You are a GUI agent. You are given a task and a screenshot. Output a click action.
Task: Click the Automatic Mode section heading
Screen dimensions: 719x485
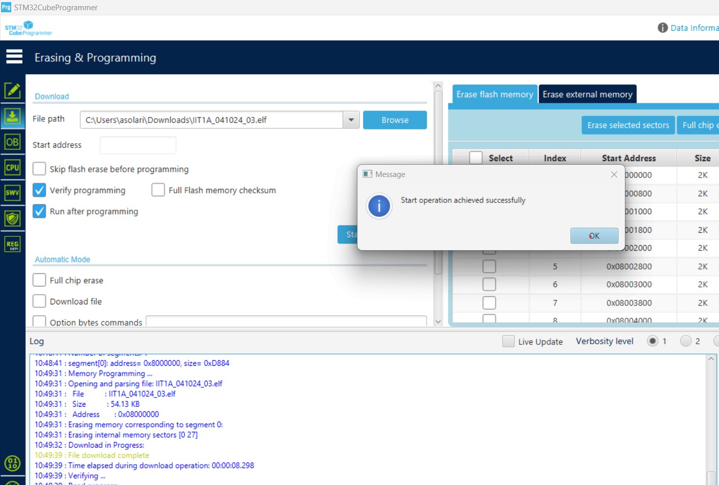pyautogui.click(x=62, y=259)
